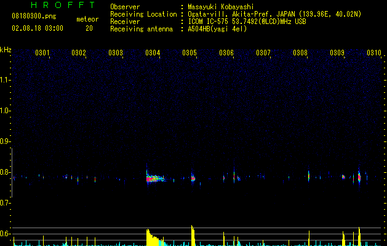Click the observer name Masayuki Kobayashi
Image resolution: width=387 pixels, height=246 pixels.
(221, 7)
